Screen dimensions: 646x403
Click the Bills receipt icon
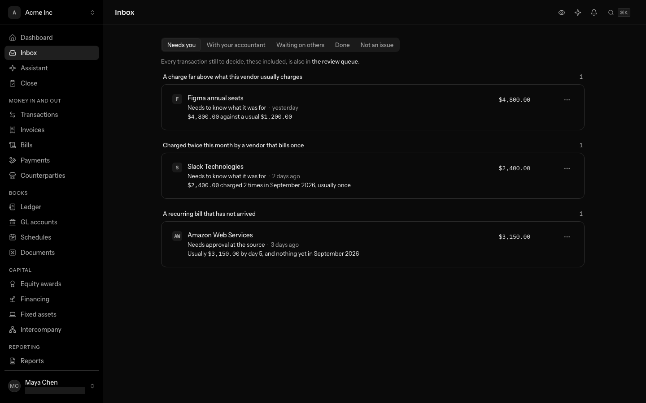tap(13, 145)
